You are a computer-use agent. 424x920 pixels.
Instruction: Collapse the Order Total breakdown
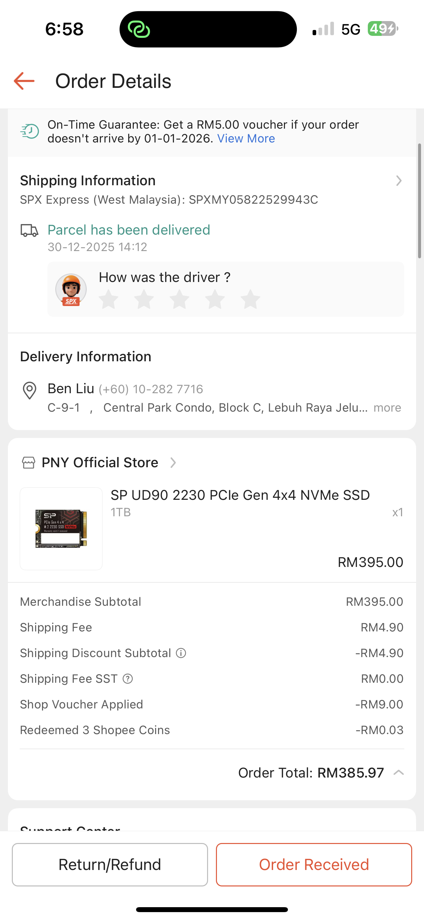[398, 773]
